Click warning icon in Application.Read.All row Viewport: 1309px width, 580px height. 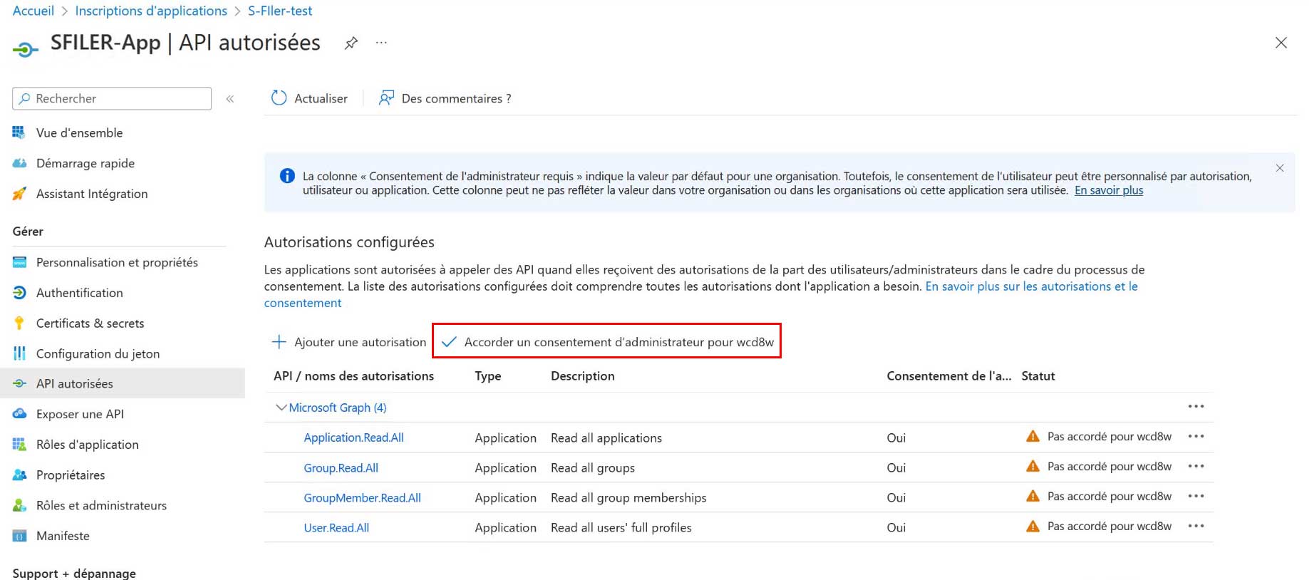tap(1033, 436)
